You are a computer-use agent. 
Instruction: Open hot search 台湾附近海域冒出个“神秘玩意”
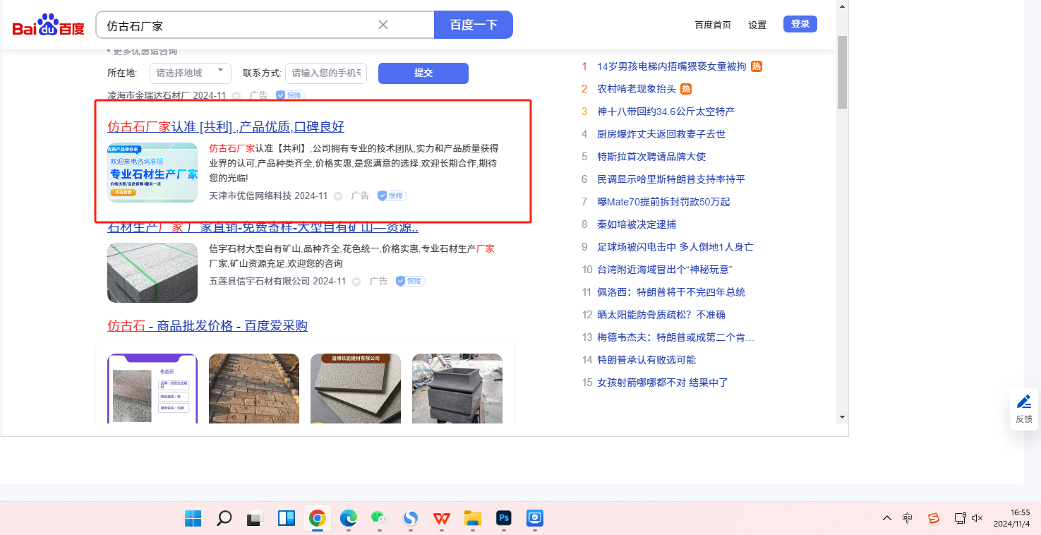coord(664,270)
